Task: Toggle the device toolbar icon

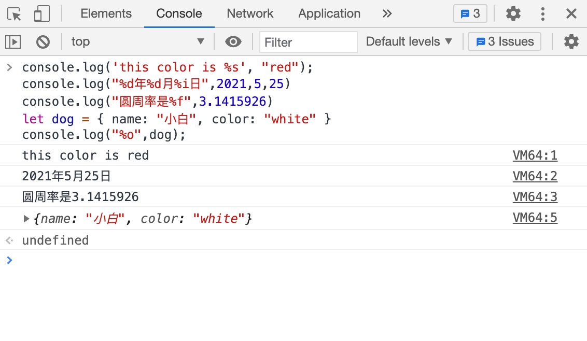Action: (x=41, y=14)
